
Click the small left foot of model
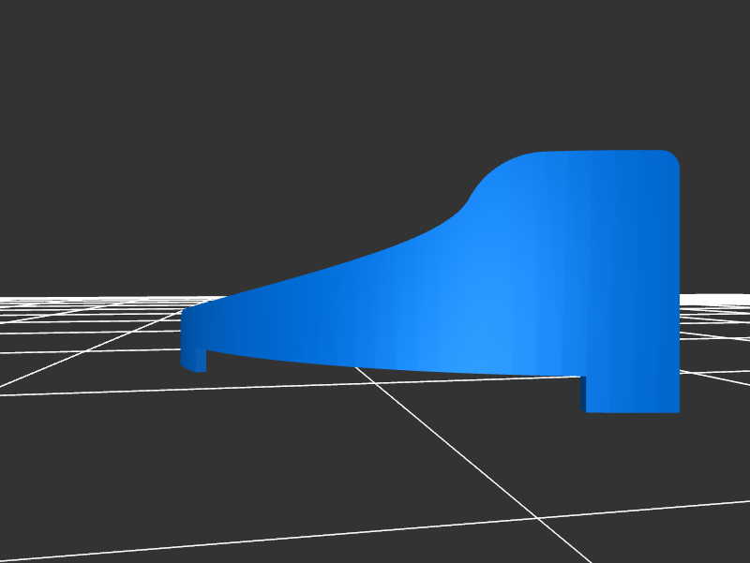point(193,359)
